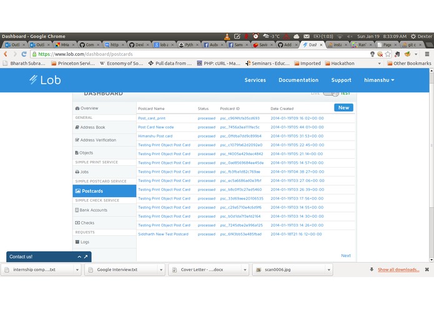Viewport: 434px width, 309px height.
Task: Expand the Contact us widget with chevron
Action: pos(79,256)
